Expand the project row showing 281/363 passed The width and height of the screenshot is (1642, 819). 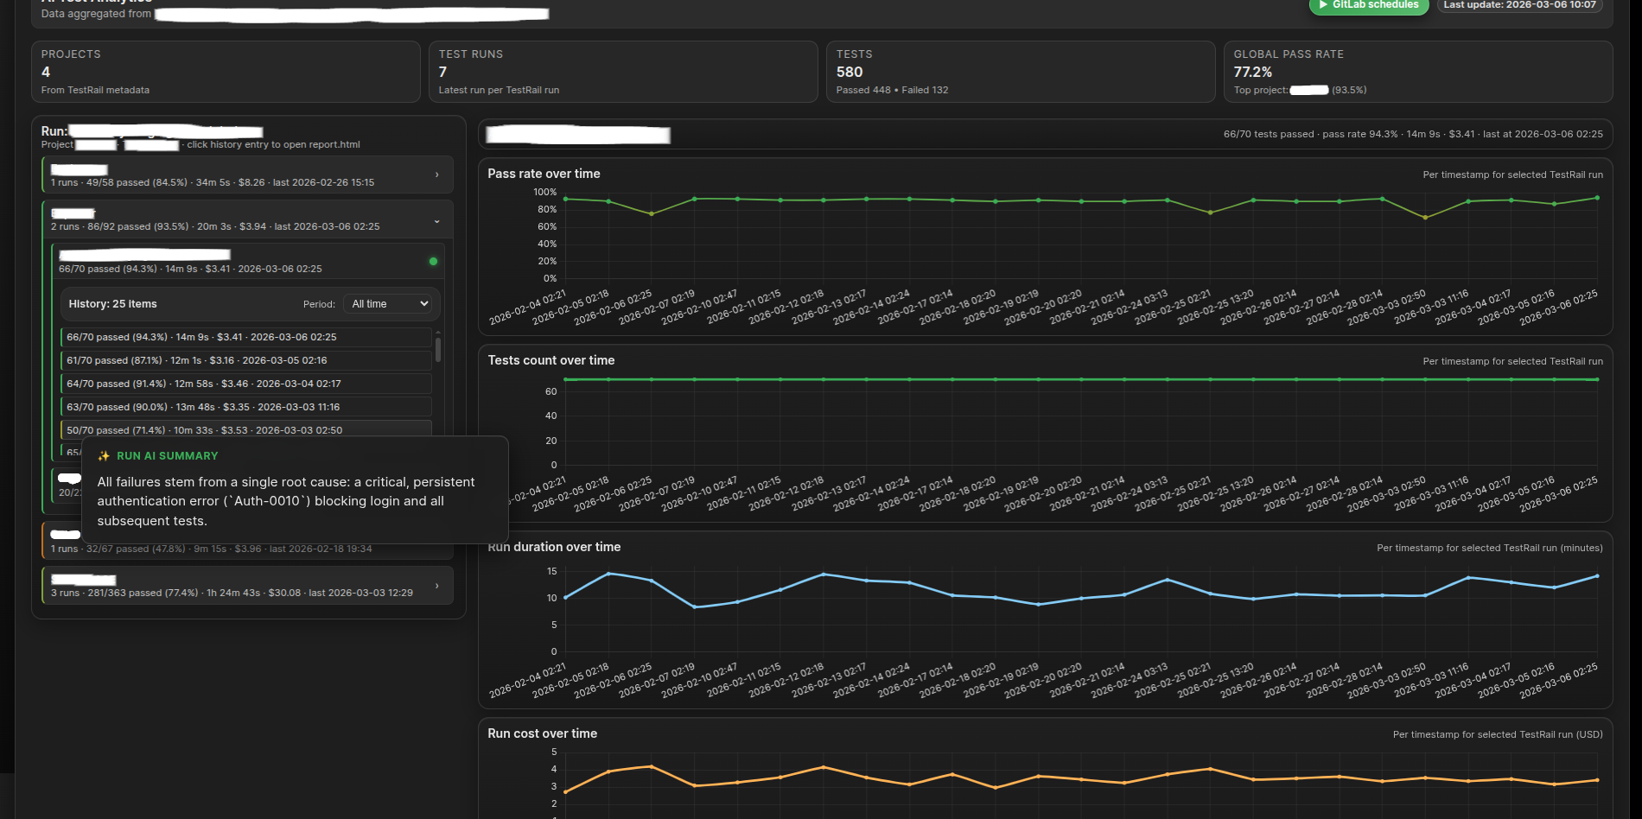tap(436, 586)
